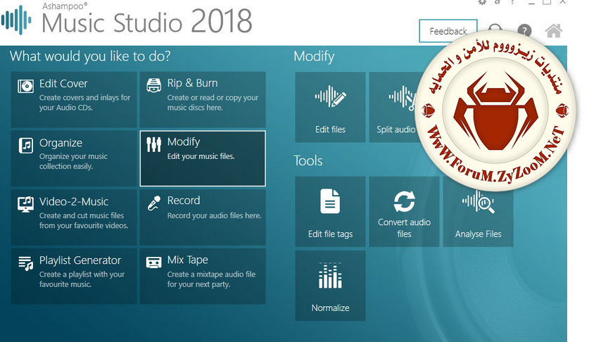The width and height of the screenshot is (589, 342).
Task: Open the Record audio tile
Action: (203, 217)
